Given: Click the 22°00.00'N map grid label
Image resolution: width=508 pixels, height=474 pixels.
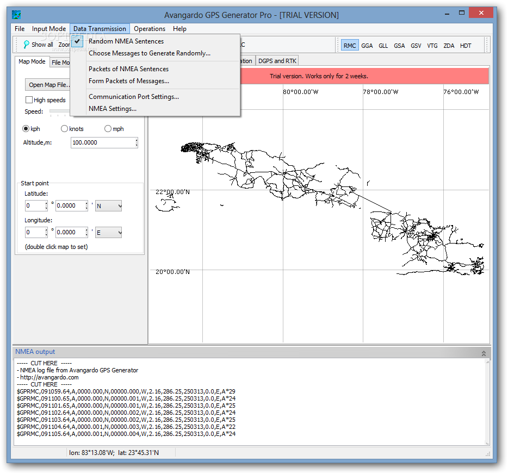Looking at the screenshot, I should coord(172,192).
